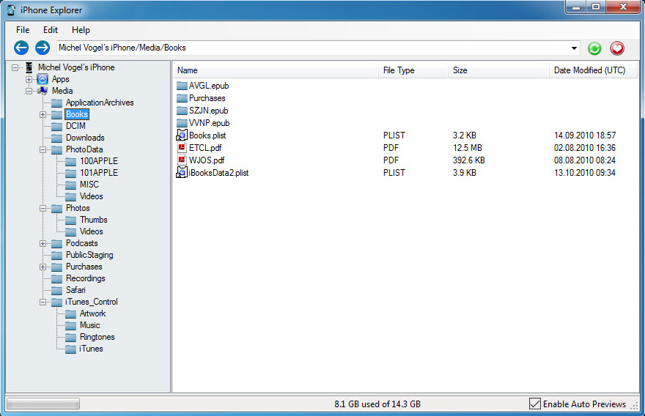The width and height of the screenshot is (645, 416).
Task: Select the PublicStaging folder in tree
Action: pos(89,256)
